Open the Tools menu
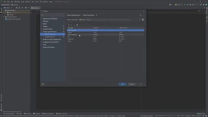Image resolution: width=208 pixels, height=117 pixels. pos(37,2)
